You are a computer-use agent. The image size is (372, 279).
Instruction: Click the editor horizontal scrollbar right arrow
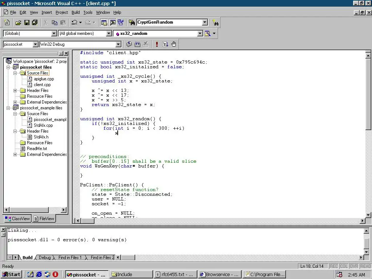362,221
